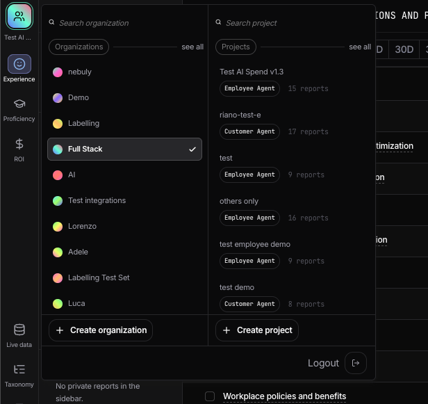Tick the Workplace policies and benefits checkbox
The height and width of the screenshot is (404, 428).
coord(210,396)
